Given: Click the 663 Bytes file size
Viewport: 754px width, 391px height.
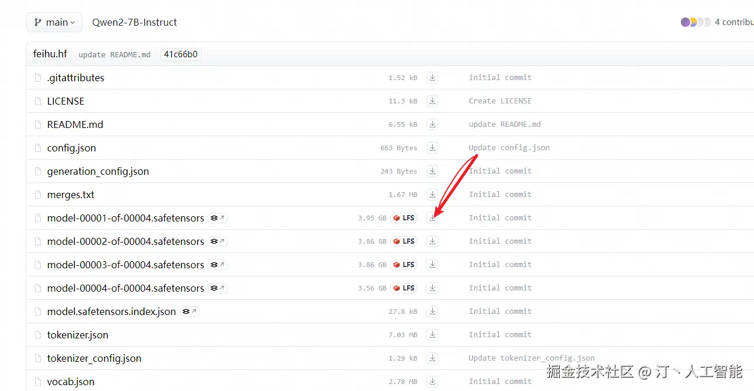Looking at the screenshot, I should (x=399, y=148).
